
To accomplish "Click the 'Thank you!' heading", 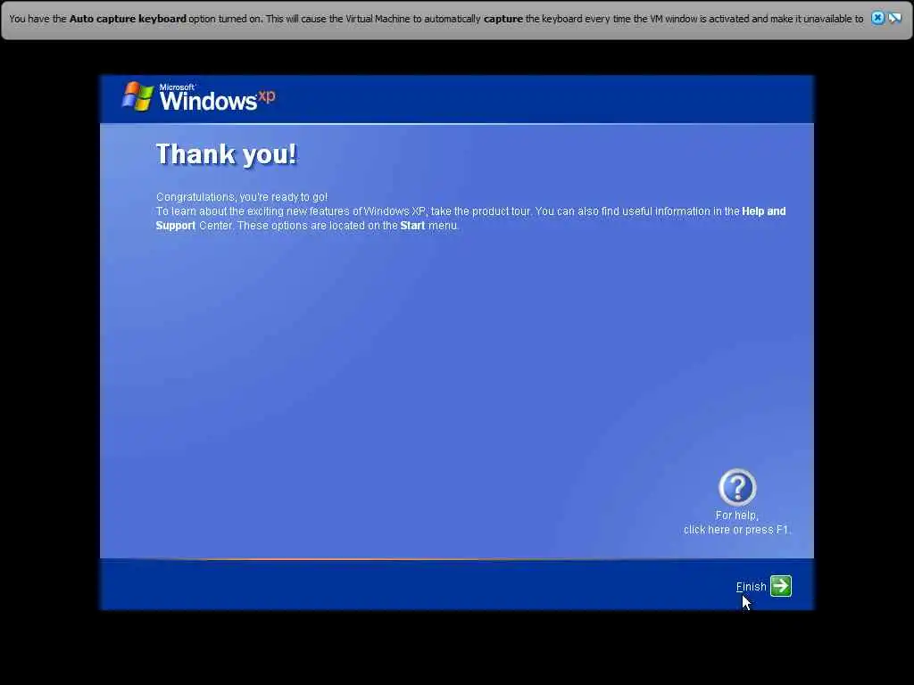I will pos(226,154).
